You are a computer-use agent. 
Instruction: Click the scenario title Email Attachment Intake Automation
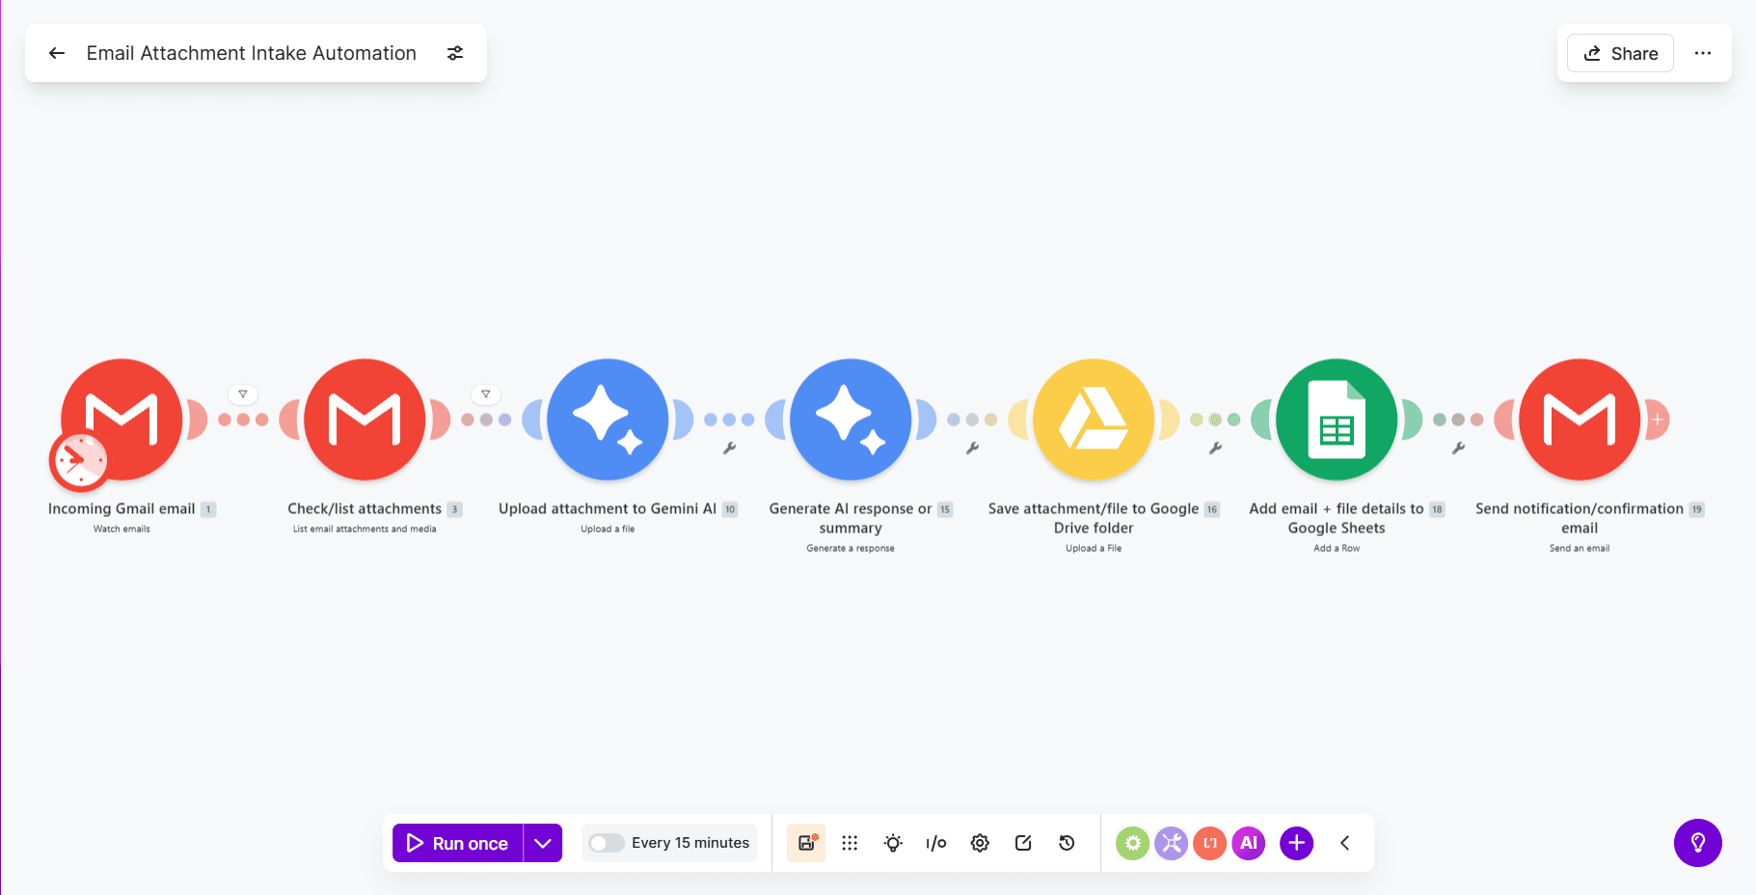coord(252,53)
